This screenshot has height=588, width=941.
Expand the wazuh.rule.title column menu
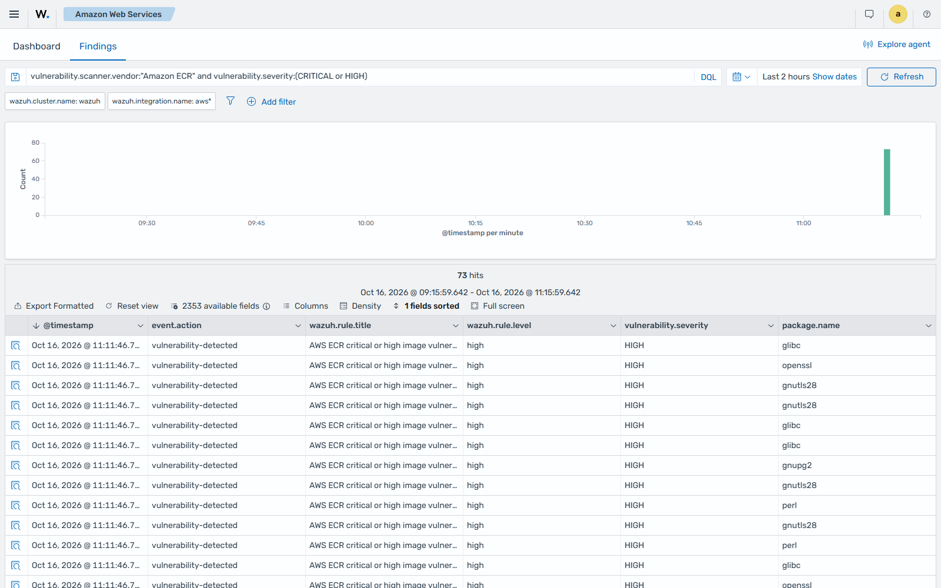pyautogui.click(x=455, y=326)
